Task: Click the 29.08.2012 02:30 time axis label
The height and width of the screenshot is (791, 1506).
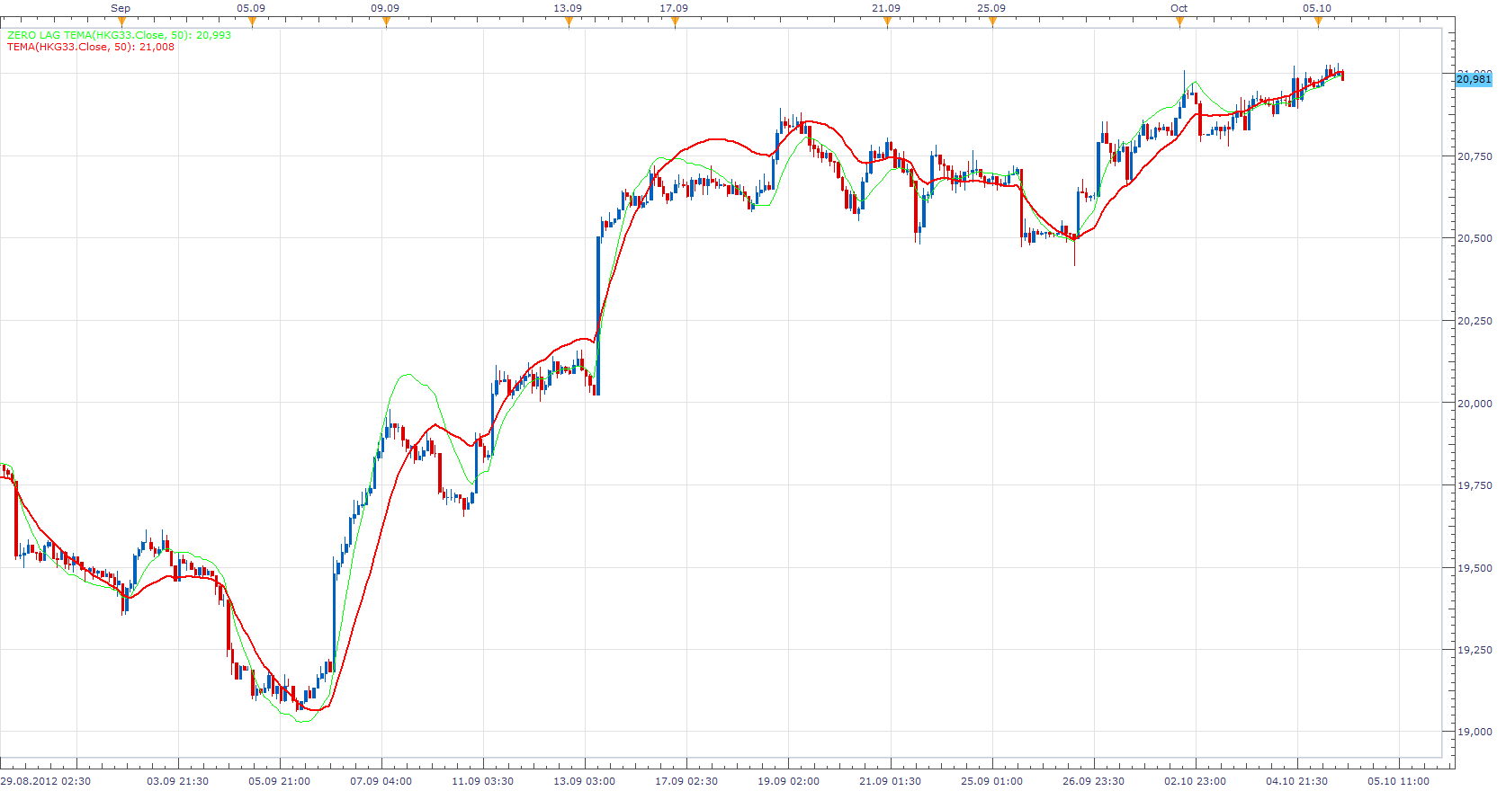Action: point(45,780)
